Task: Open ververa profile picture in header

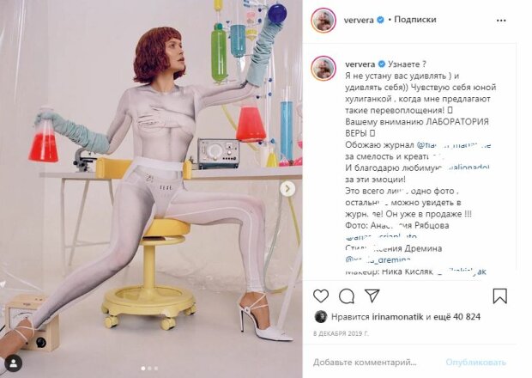Action: pos(323,20)
